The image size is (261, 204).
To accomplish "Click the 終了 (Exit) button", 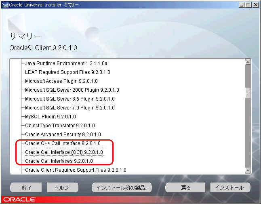I will (x=26, y=187).
